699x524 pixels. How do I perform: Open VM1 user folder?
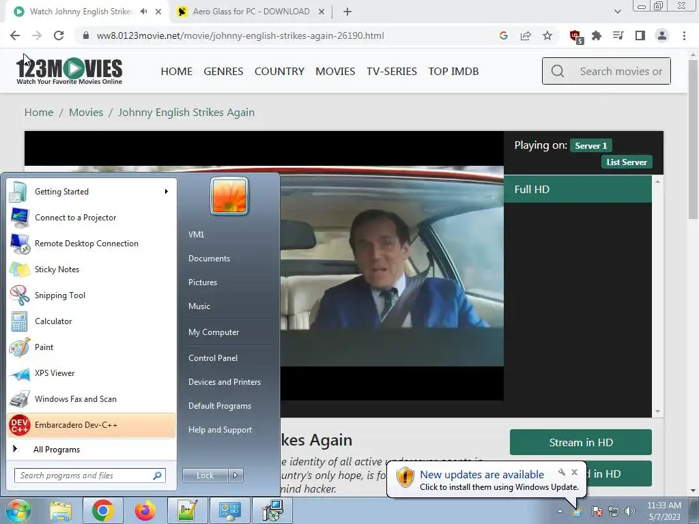[x=196, y=235]
